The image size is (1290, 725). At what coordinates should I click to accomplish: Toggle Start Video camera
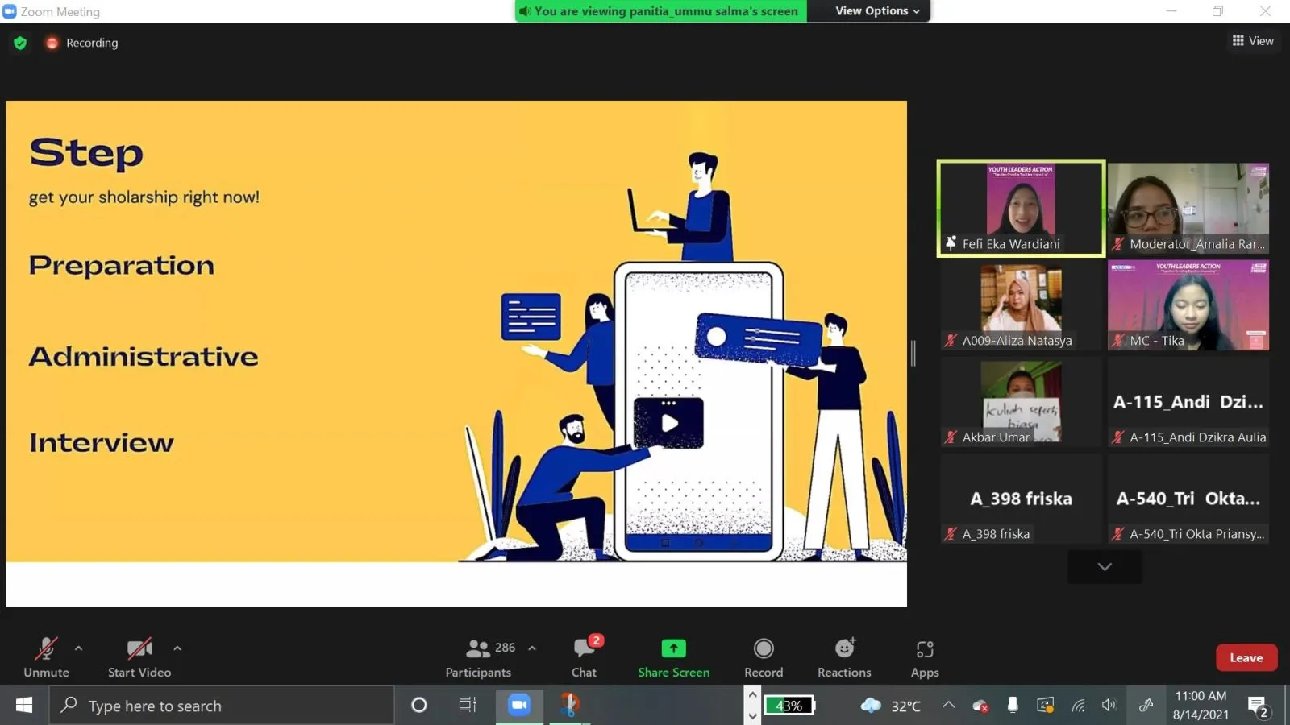[x=139, y=657]
